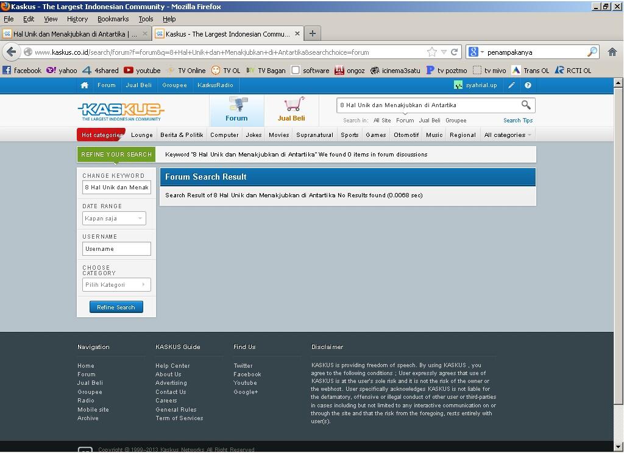Open the TV OL bookmark

[225, 71]
